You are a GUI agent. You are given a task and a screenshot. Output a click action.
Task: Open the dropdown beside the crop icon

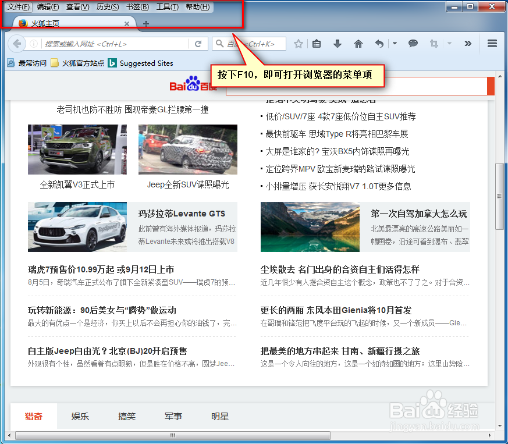[449, 44]
